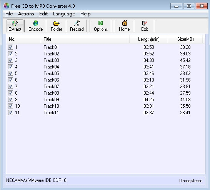The image size is (210, 190).
Task: Open the Help menu
Action: coord(85,14)
